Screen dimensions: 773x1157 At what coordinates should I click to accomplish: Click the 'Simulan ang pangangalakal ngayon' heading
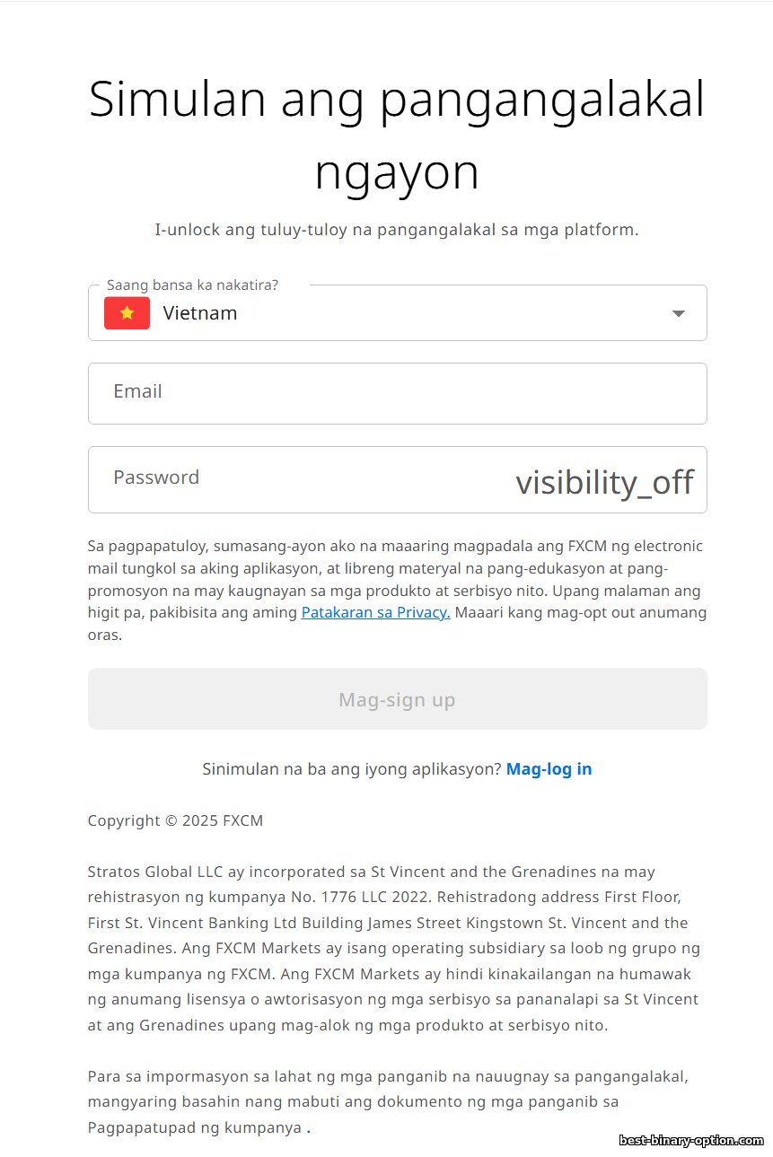pos(397,135)
